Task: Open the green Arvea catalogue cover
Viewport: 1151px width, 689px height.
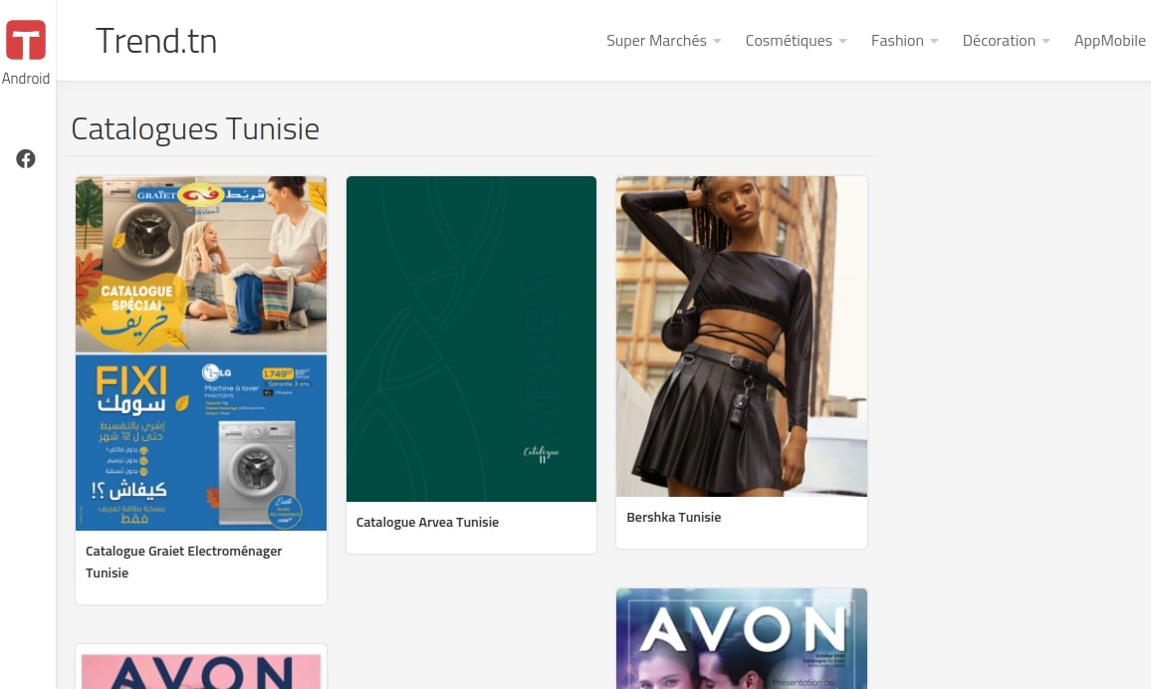Action: (471, 339)
